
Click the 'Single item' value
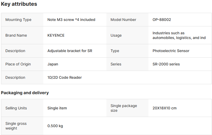(x=57, y=108)
